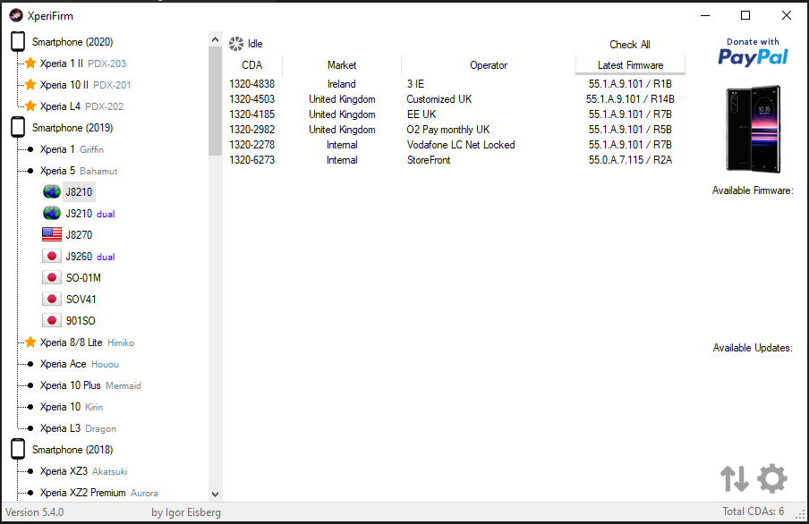Click the PayPal donate logo

pyautogui.click(x=753, y=54)
